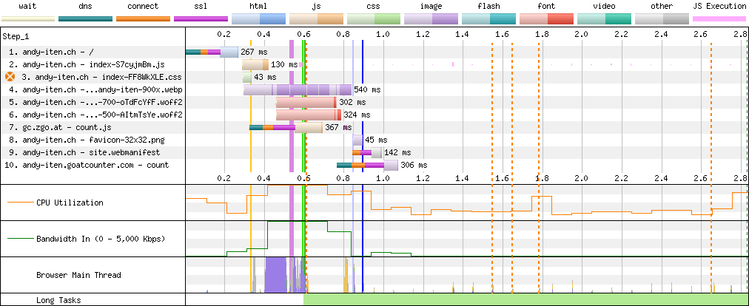Click the Step_1 label

point(16,36)
